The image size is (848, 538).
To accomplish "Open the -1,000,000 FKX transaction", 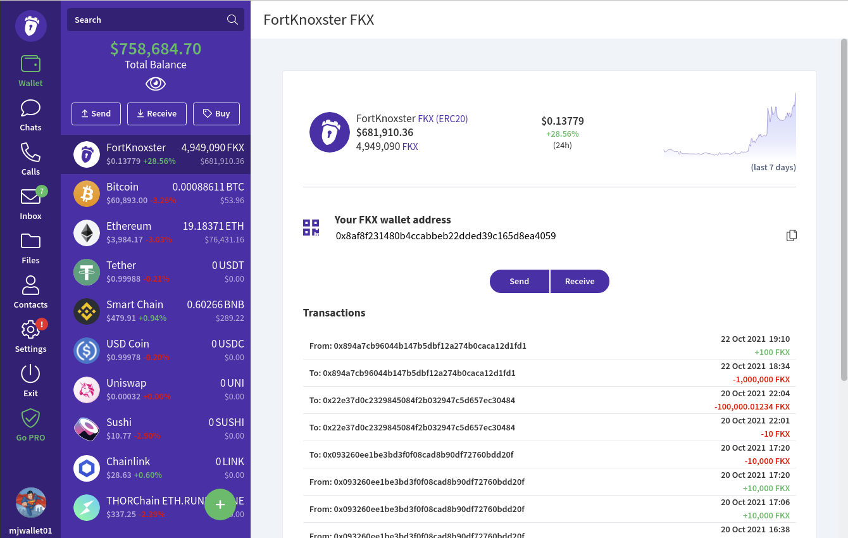I will click(x=549, y=373).
